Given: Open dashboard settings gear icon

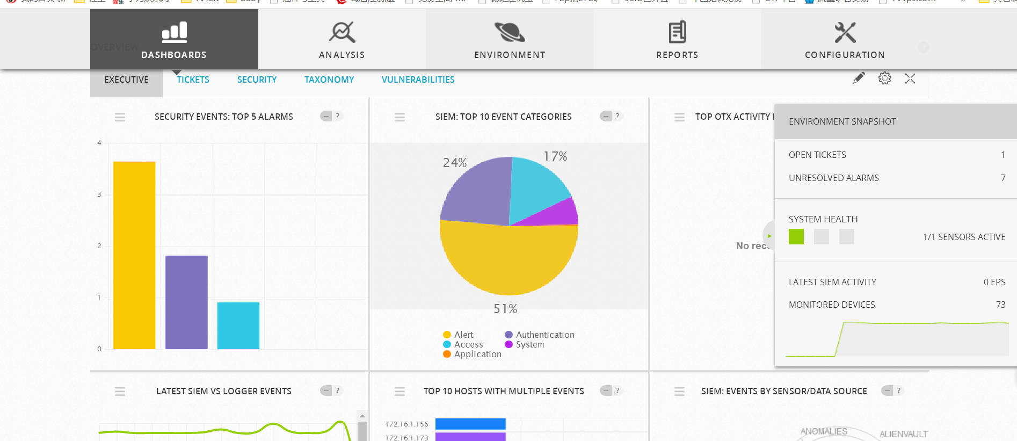Looking at the screenshot, I should [884, 78].
